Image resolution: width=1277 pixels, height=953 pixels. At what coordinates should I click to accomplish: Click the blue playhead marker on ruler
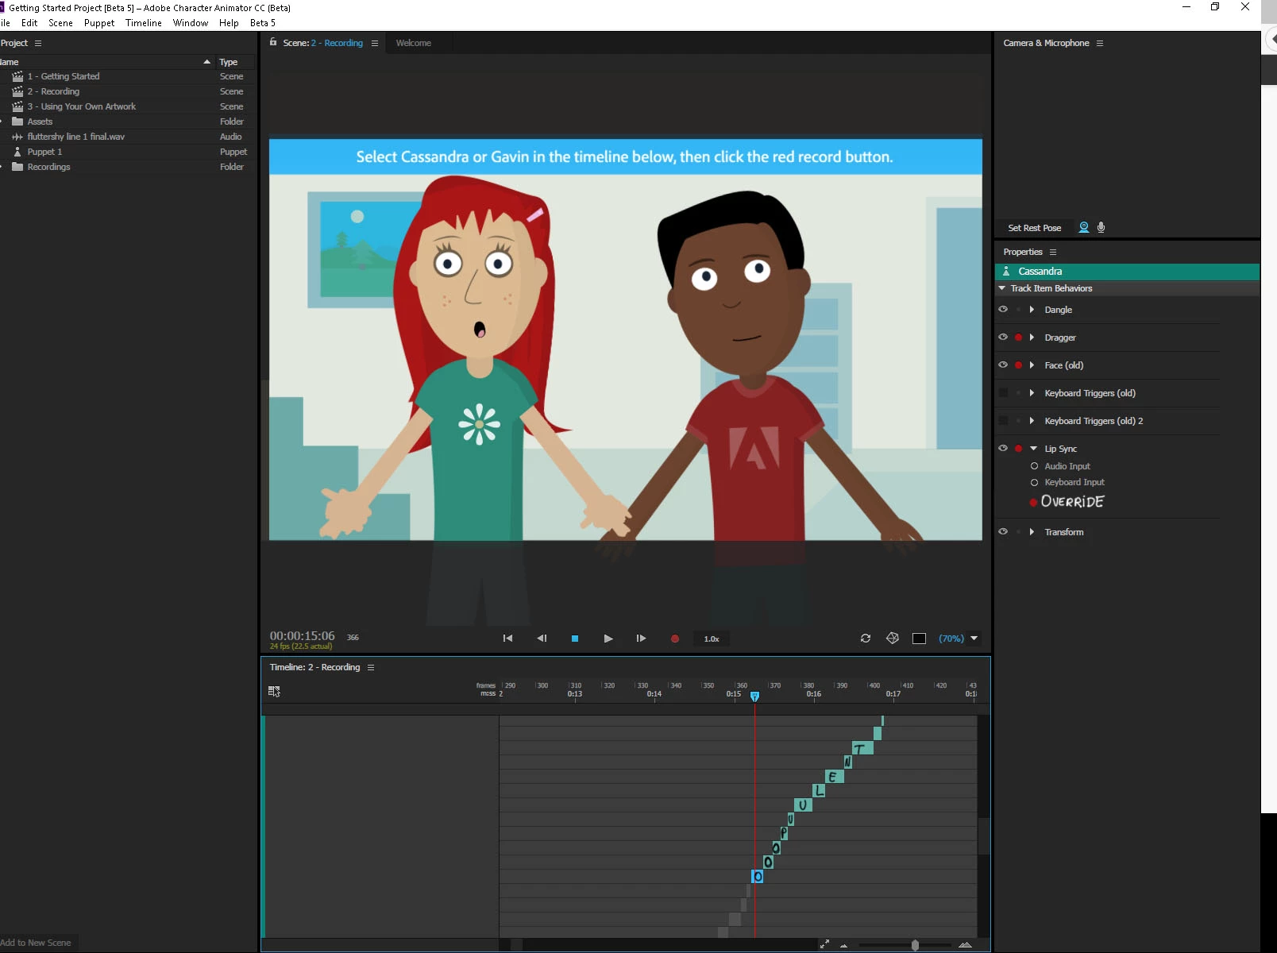click(x=754, y=696)
